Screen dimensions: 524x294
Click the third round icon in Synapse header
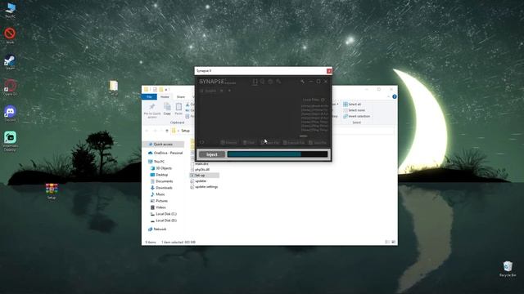(270, 82)
